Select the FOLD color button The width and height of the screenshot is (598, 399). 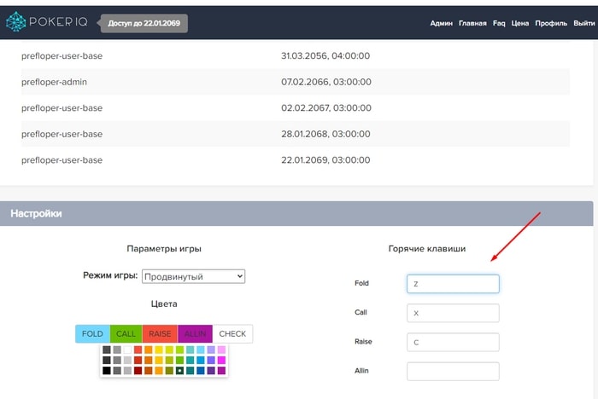coord(92,334)
